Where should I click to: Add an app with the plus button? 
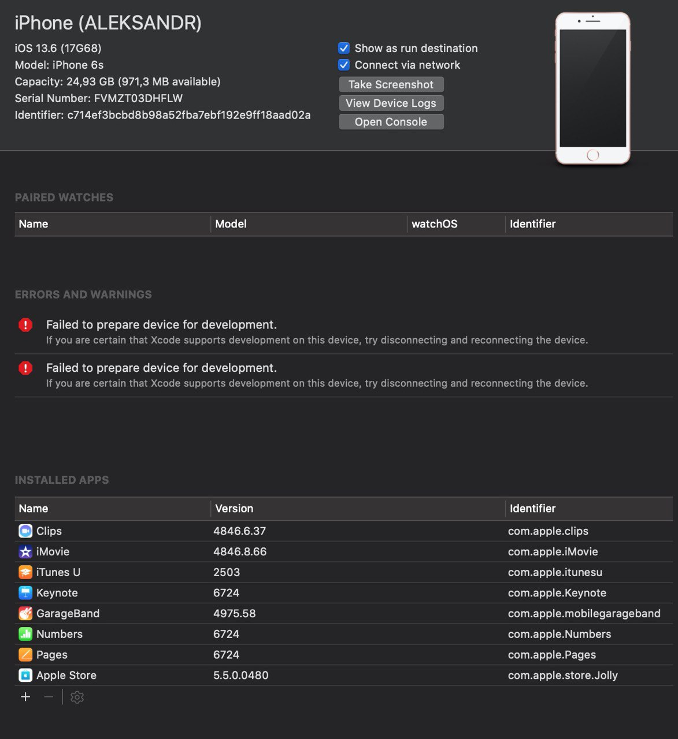(x=25, y=697)
